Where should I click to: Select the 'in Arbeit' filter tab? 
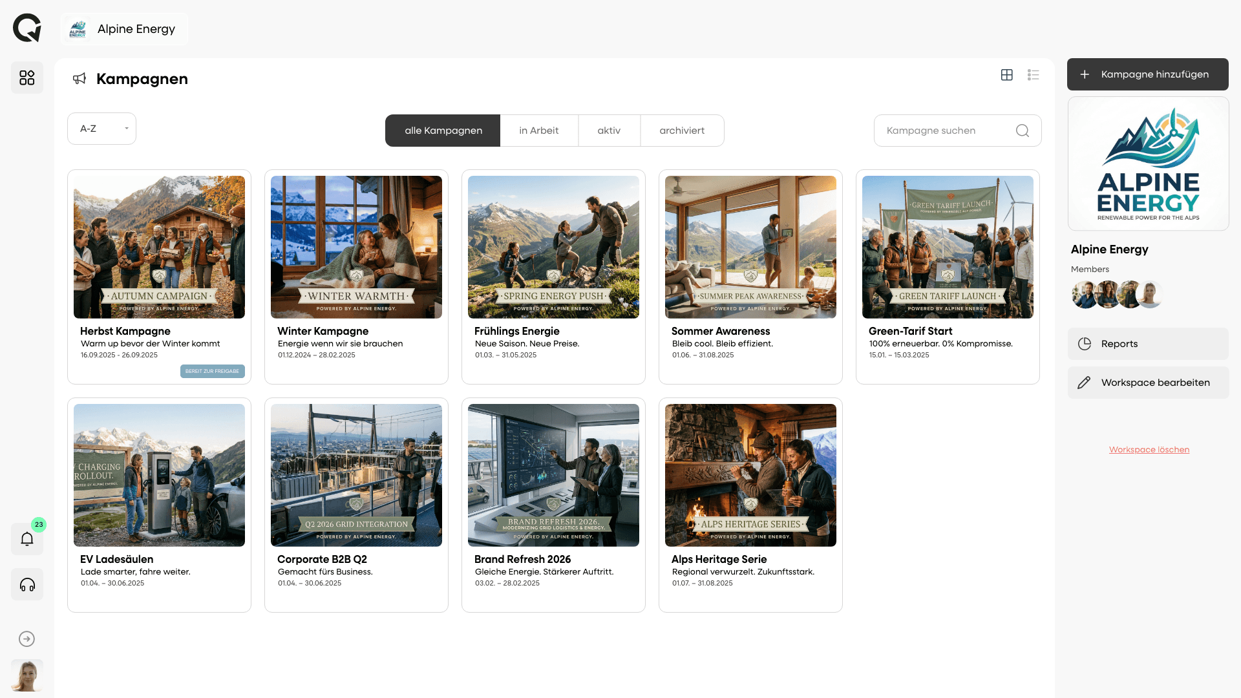(x=538, y=131)
